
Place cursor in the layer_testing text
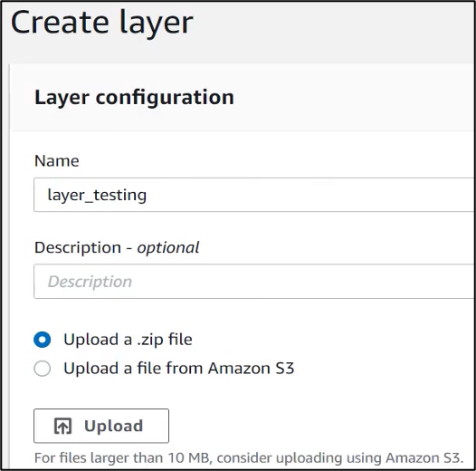coord(97,195)
